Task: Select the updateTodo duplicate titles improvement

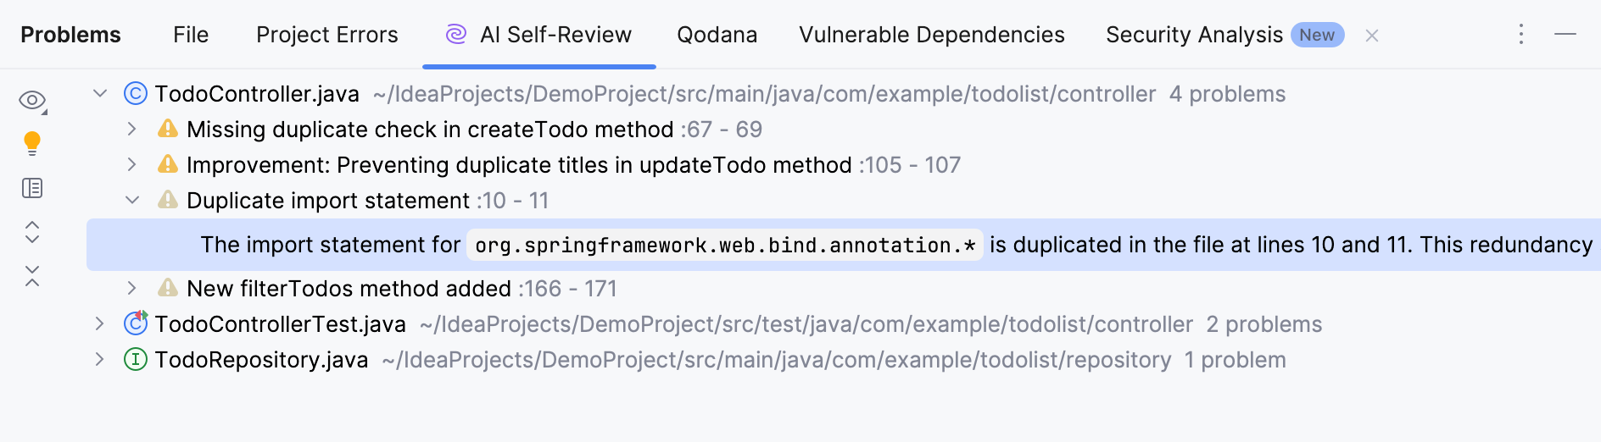Action: pos(518,165)
